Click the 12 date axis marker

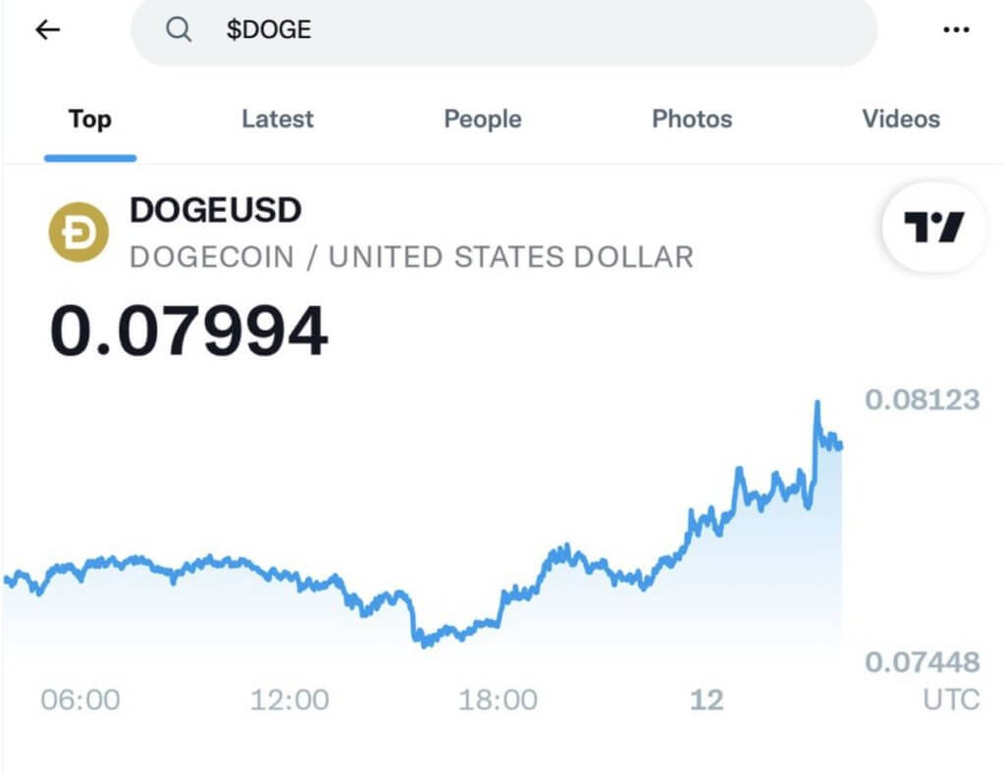click(x=707, y=699)
